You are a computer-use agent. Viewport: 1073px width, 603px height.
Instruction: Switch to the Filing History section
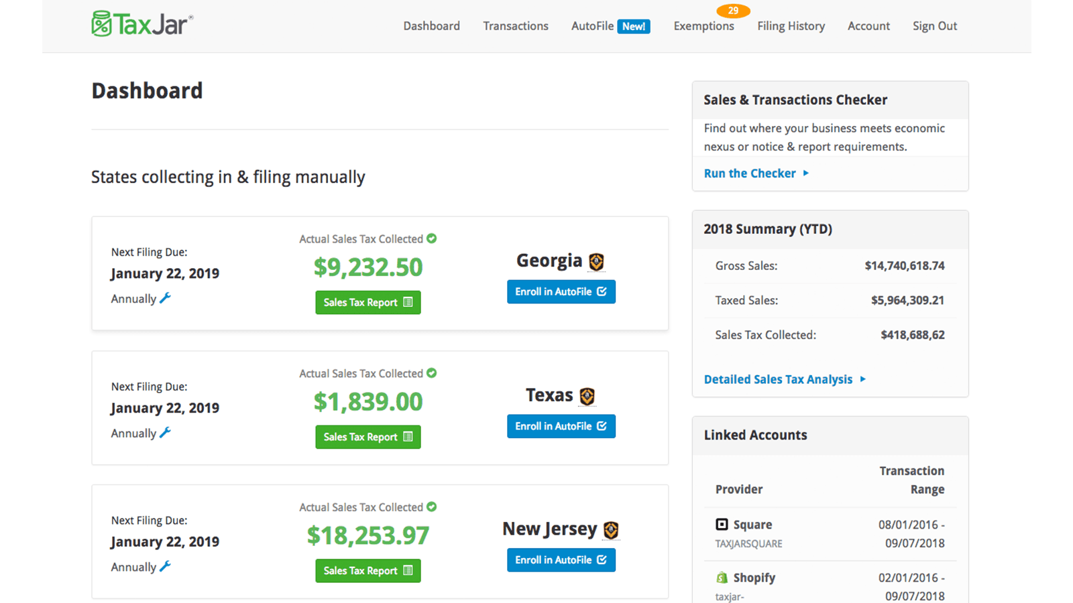791,25
